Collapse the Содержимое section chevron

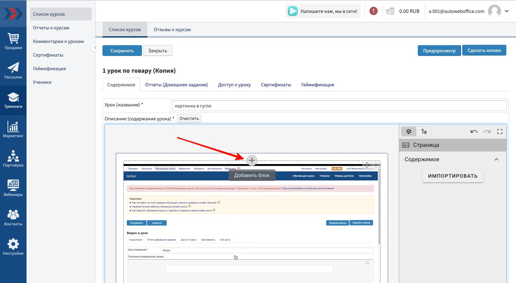coord(497,159)
